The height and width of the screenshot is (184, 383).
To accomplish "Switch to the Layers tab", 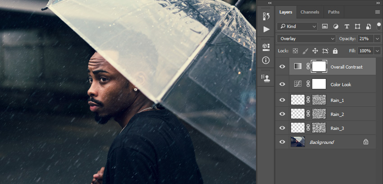I will (286, 12).
